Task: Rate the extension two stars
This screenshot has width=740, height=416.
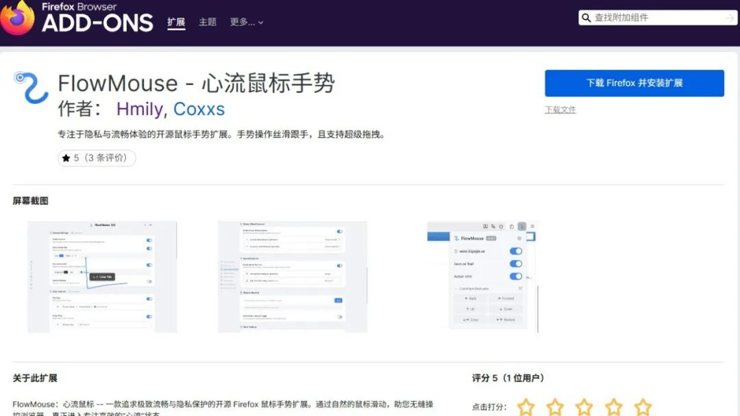Action: pos(555,407)
